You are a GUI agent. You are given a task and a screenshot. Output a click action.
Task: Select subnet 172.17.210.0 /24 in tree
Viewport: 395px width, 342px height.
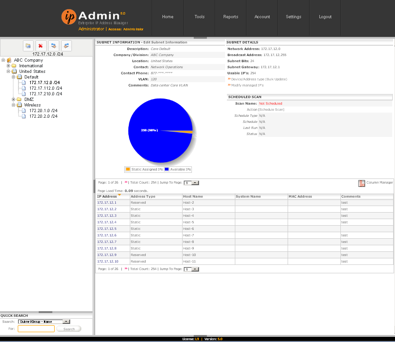tap(46, 94)
